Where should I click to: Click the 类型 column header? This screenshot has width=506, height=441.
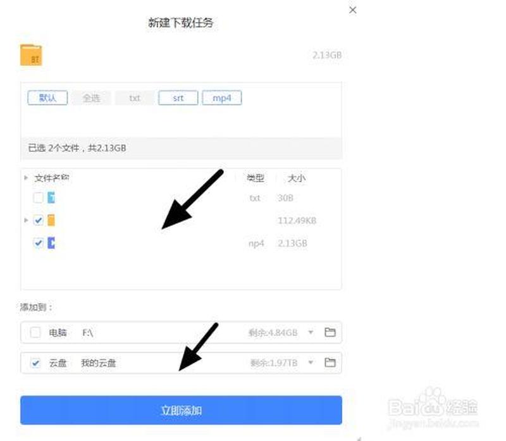click(x=256, y=178)
